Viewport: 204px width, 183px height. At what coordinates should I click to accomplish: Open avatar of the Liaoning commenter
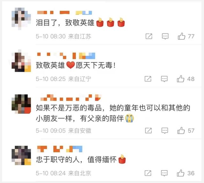pos(21,61)
